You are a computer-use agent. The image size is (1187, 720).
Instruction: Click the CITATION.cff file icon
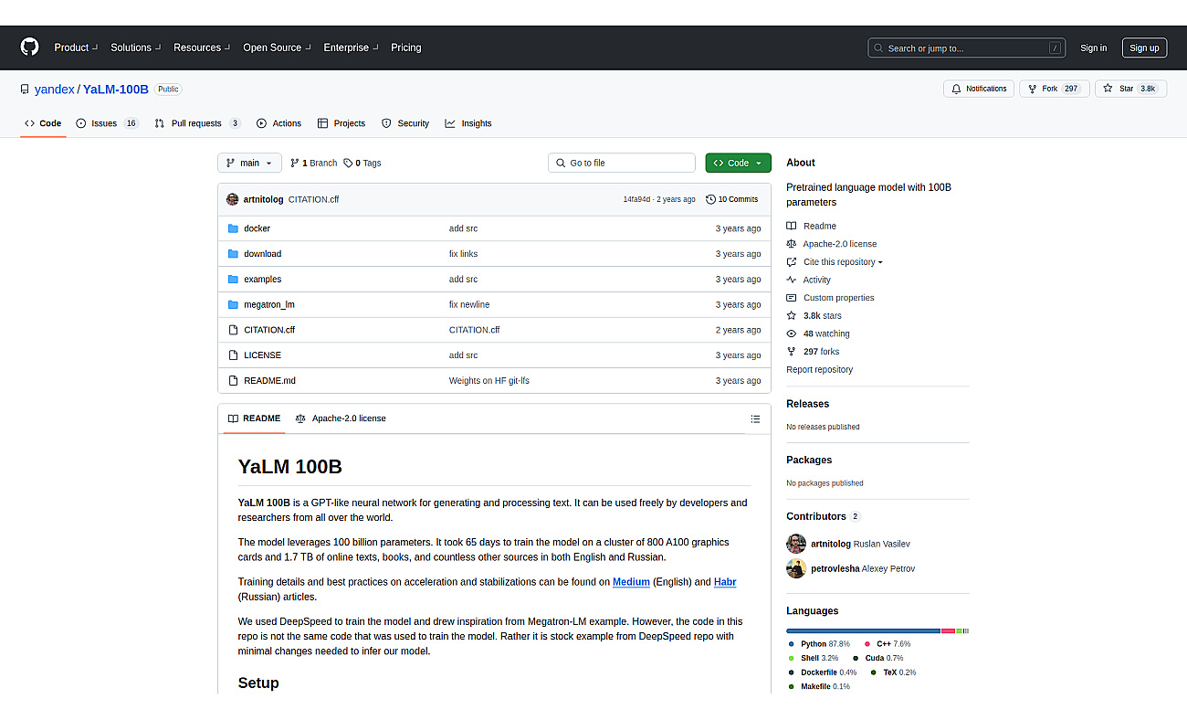233,330
